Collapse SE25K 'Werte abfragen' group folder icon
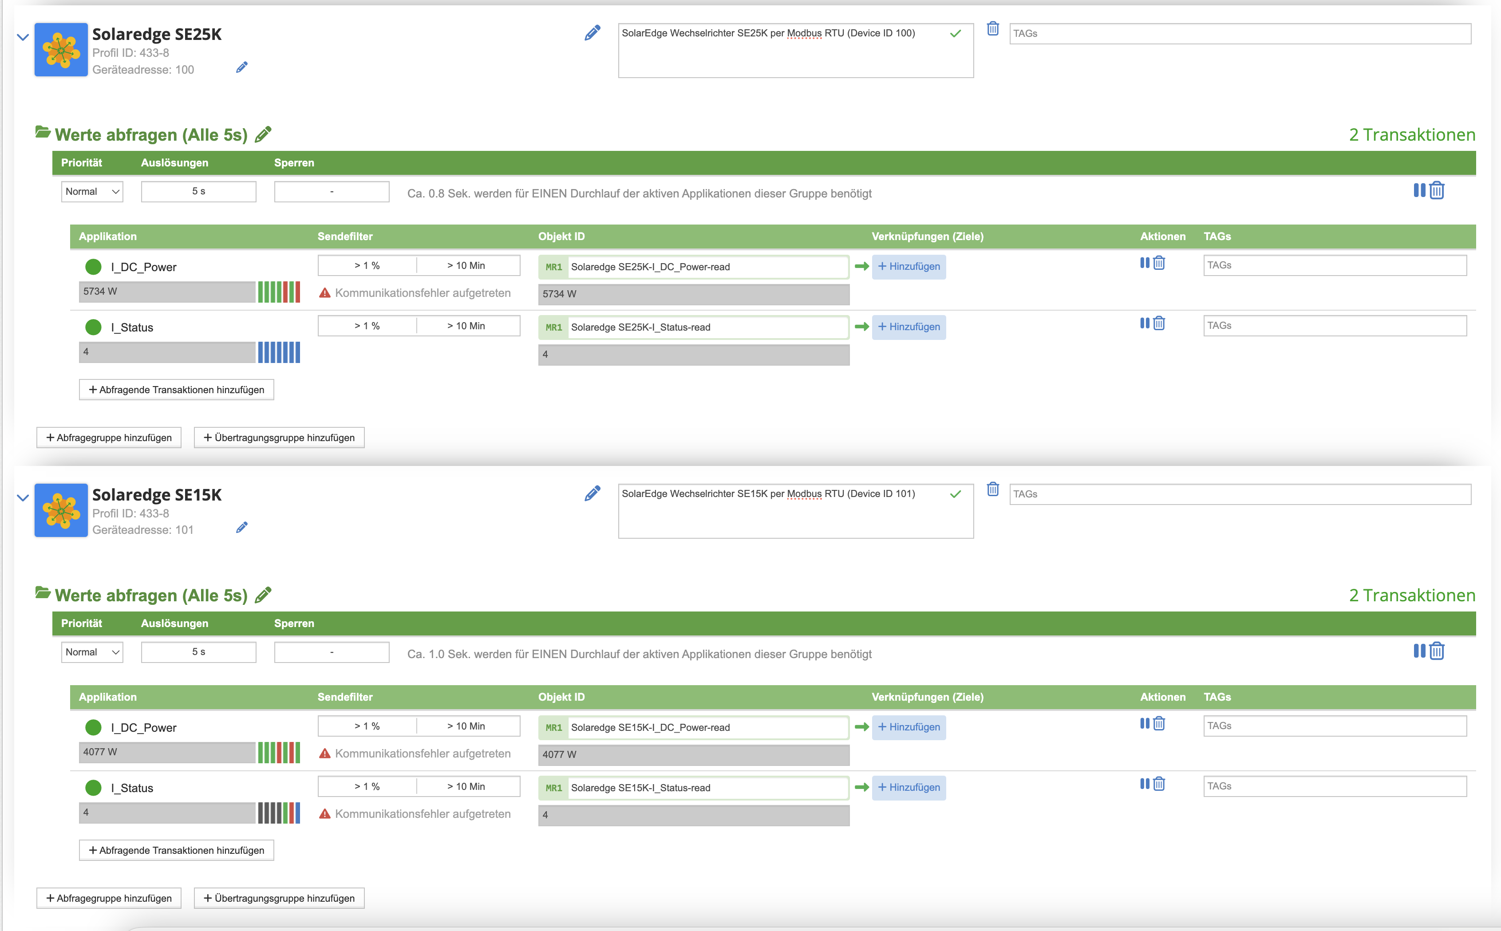 click(x=43, y=132)
